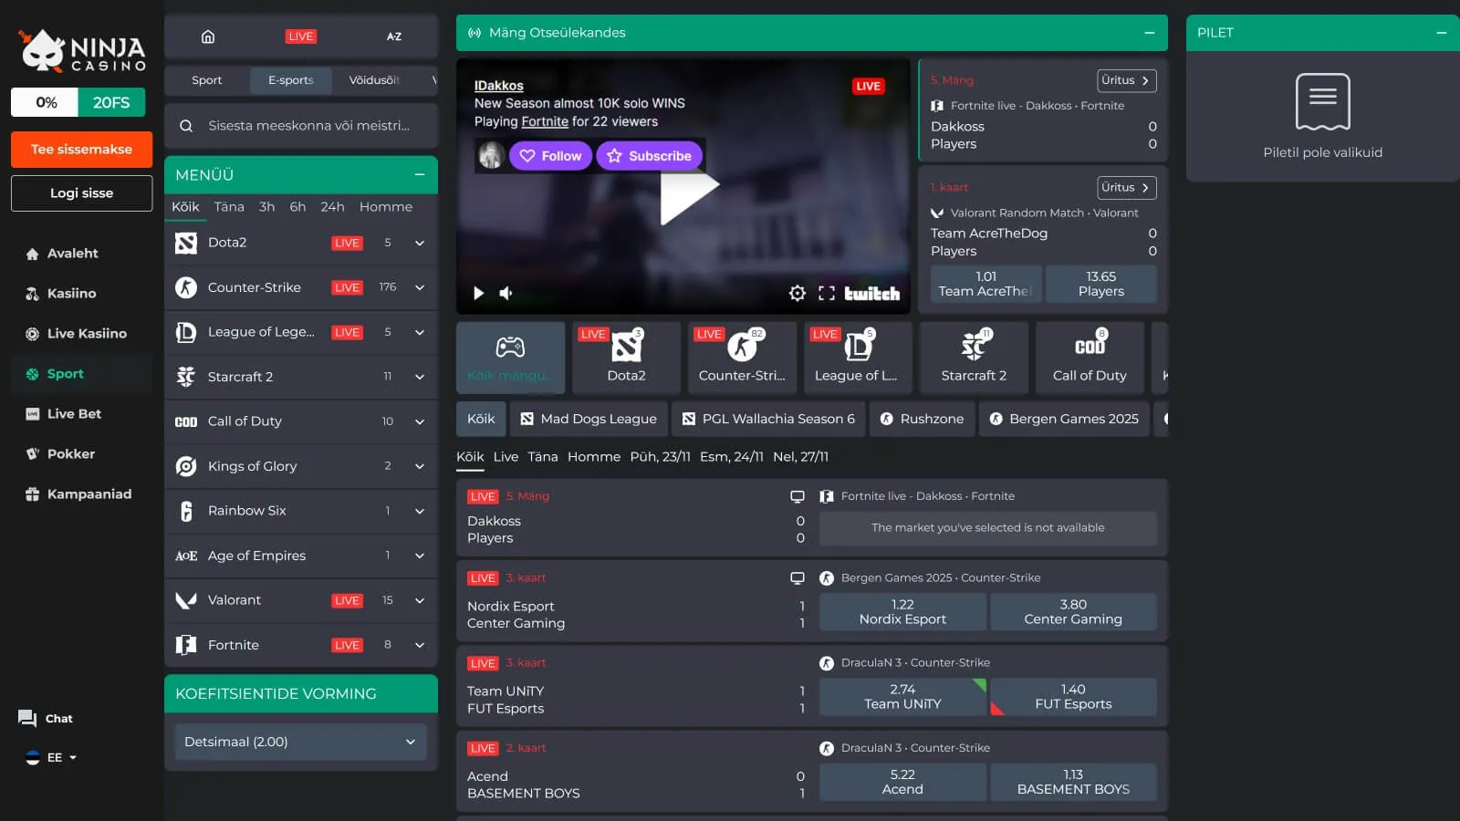Select the Dota2 game tile icon
The image size is (1460, 821).
coord(626,348)
